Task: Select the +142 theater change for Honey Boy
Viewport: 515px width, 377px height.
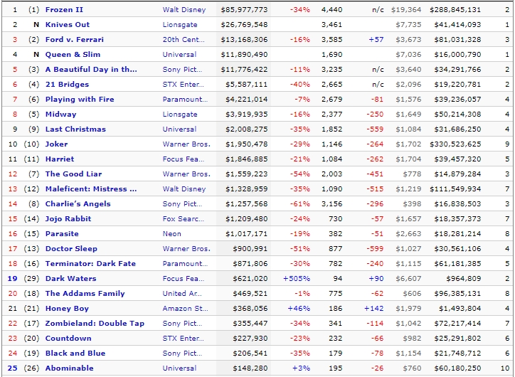Action: (x=373, y=309)
